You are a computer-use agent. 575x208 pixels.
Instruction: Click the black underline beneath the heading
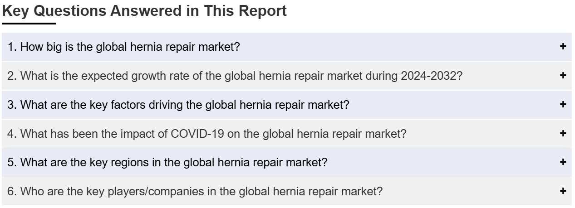[29, 23]
